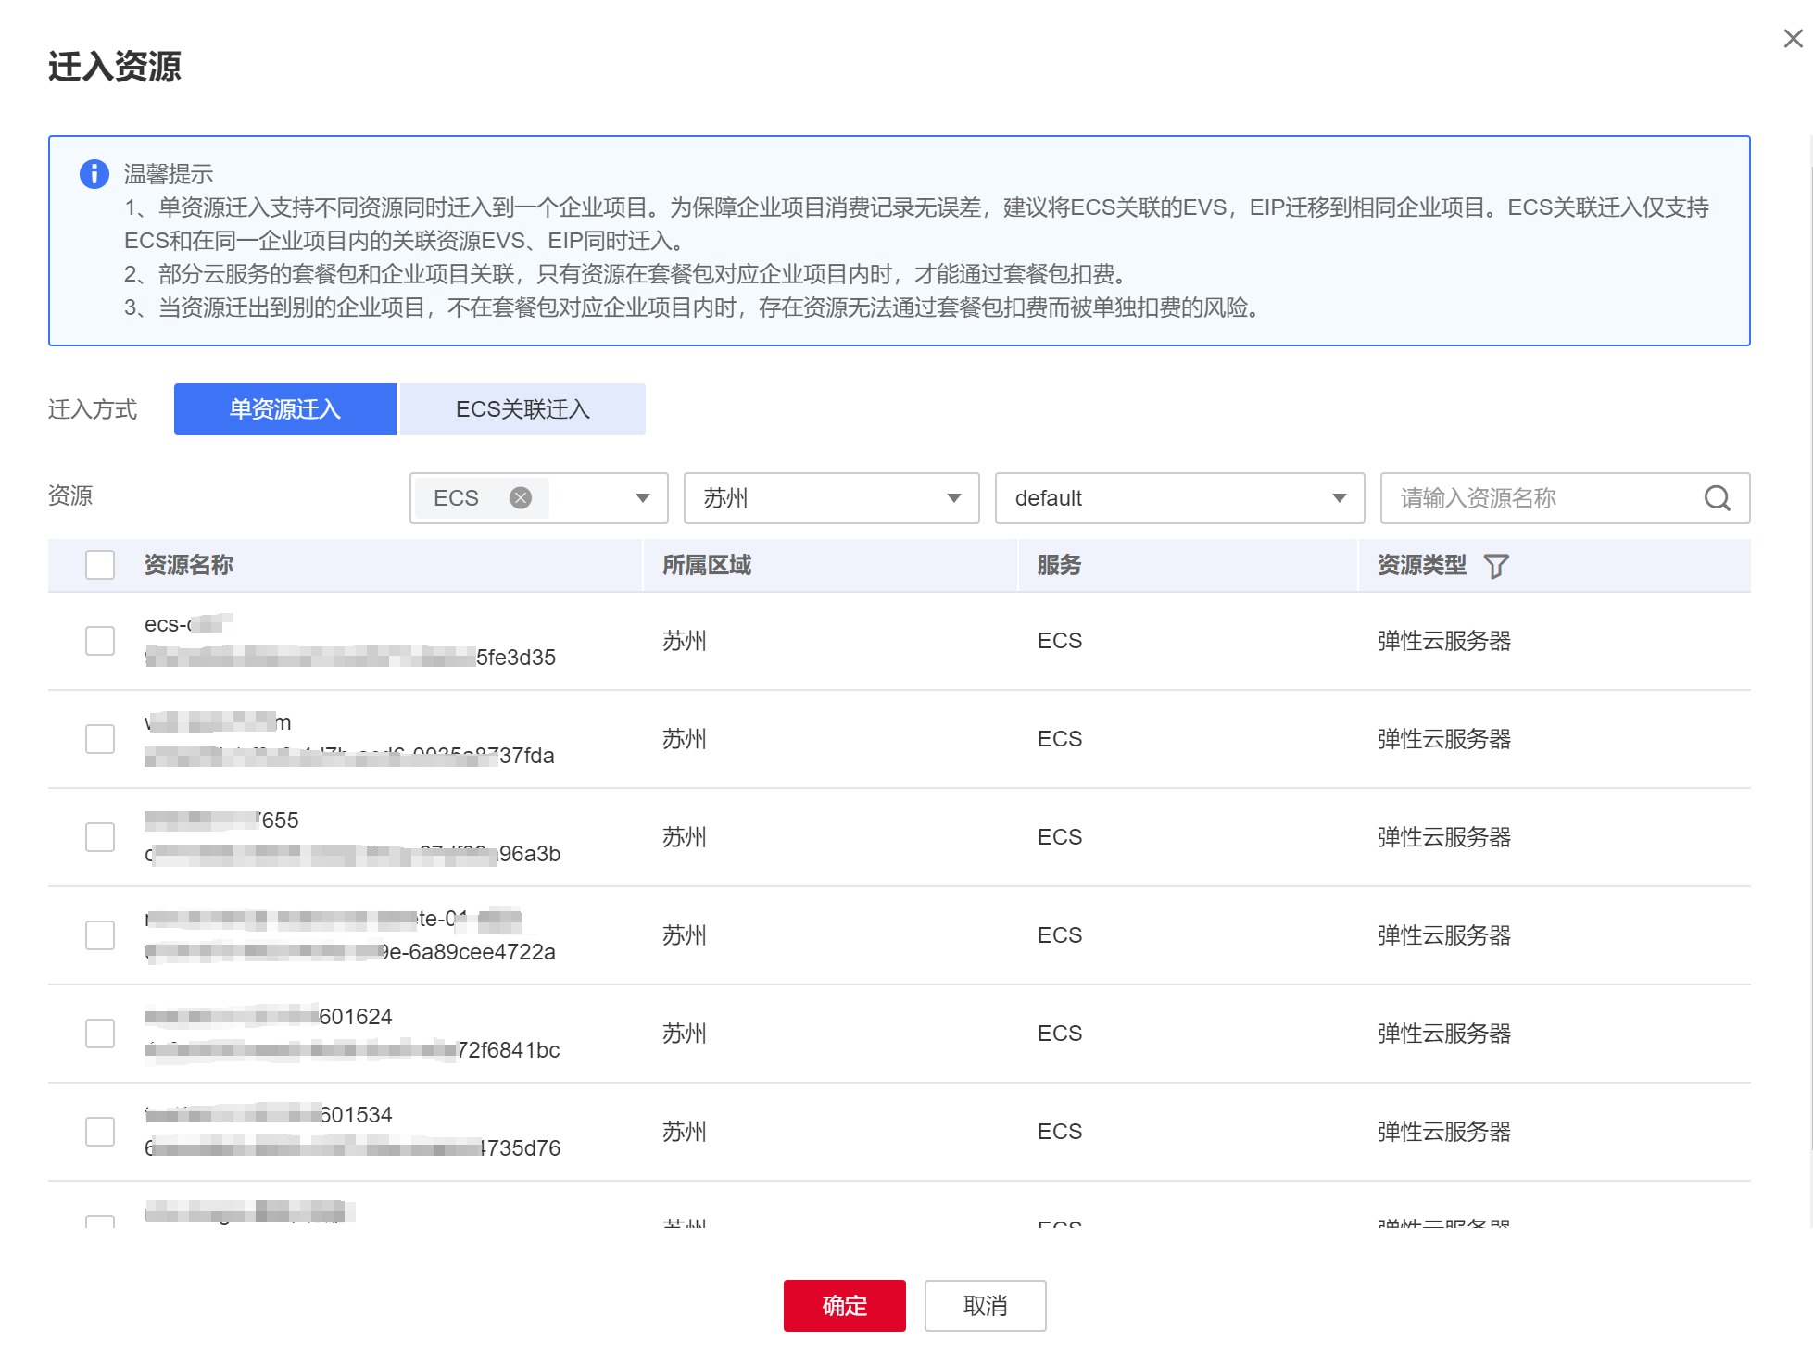
Task: Open the 苏州 region dropdown
Action: tap(831, 498)
